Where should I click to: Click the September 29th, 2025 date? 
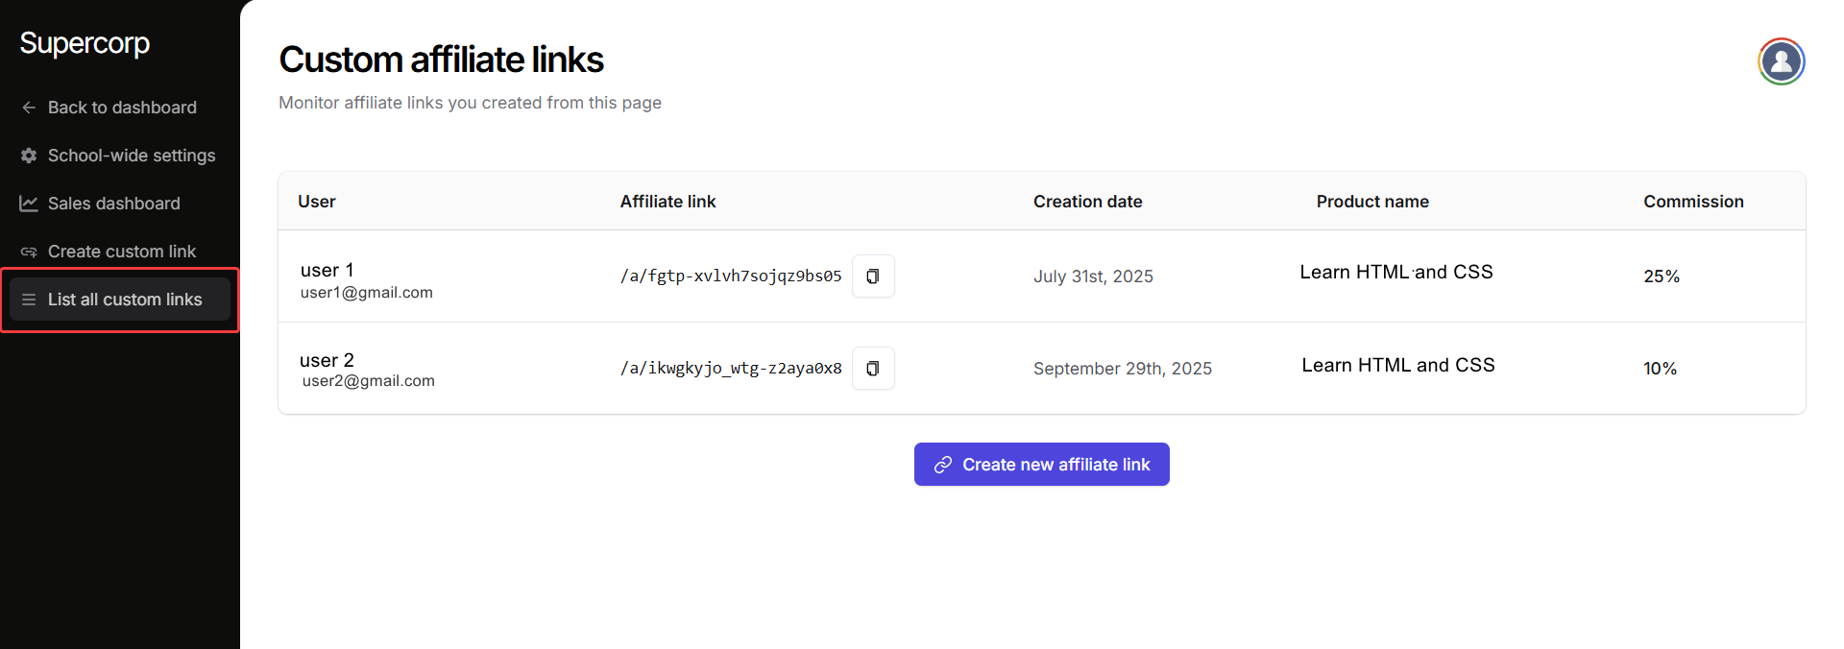point(1122,369)
